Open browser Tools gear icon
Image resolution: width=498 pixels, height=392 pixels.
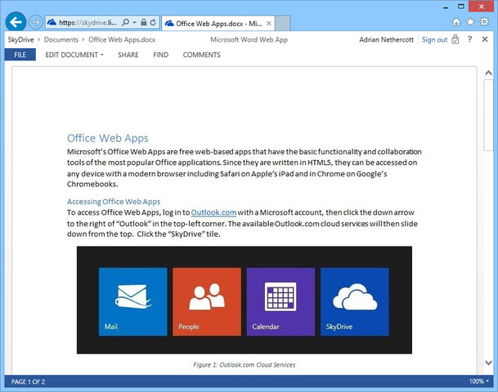click(484, 22)
